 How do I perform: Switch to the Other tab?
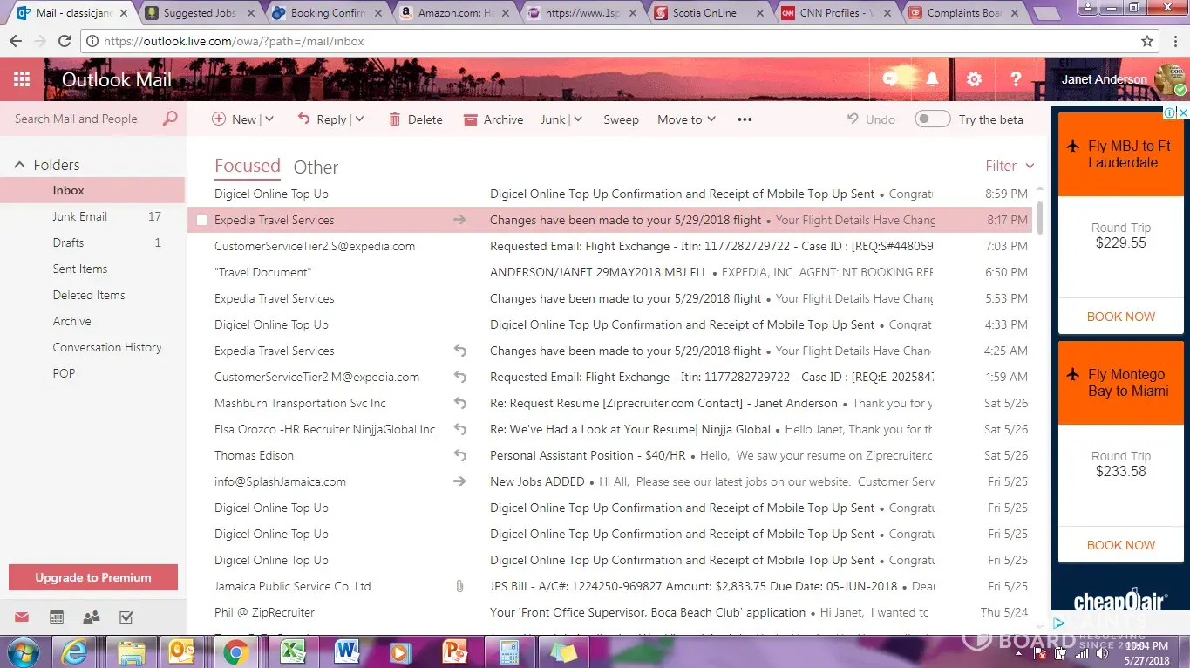tap(316, 167)
